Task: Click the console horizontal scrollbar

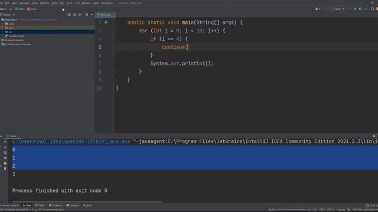Action: (87, 201)
